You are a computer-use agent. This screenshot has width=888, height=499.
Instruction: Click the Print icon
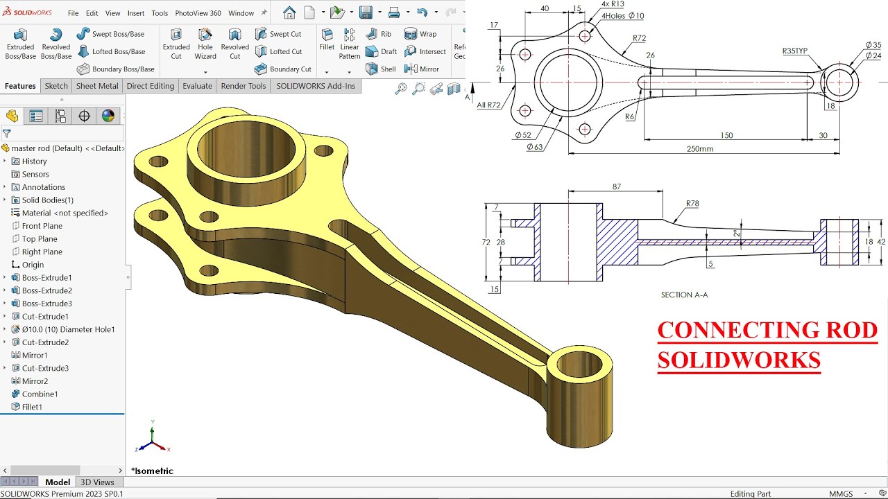(x=394, y=12)
